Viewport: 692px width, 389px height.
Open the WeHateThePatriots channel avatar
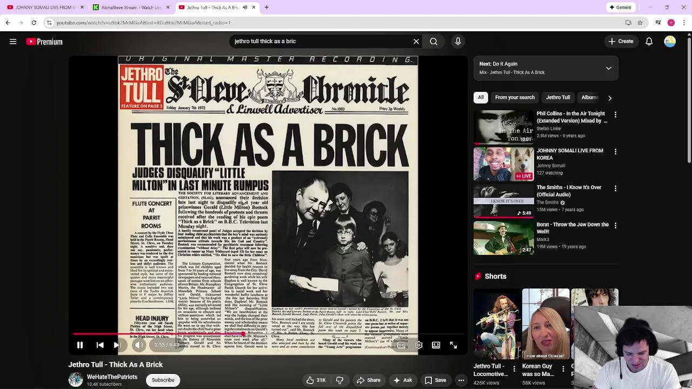pyautogui.click(x=76, y=380)
